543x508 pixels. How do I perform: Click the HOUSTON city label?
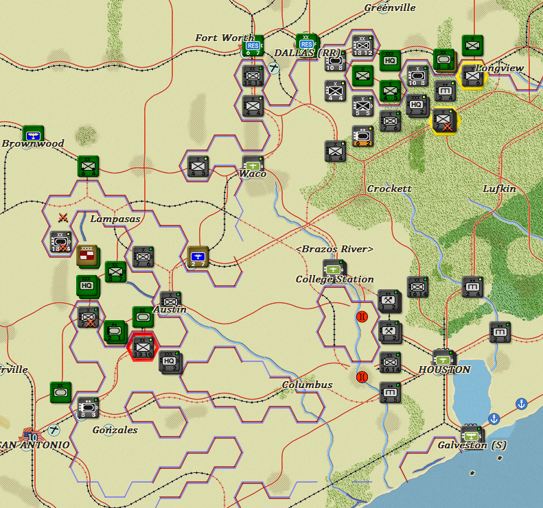pyautogui.click(x=444, y=370)
